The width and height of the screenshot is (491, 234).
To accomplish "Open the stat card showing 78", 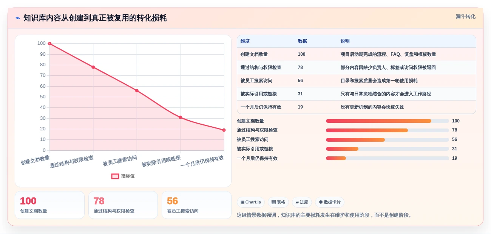I will point(123,205).
